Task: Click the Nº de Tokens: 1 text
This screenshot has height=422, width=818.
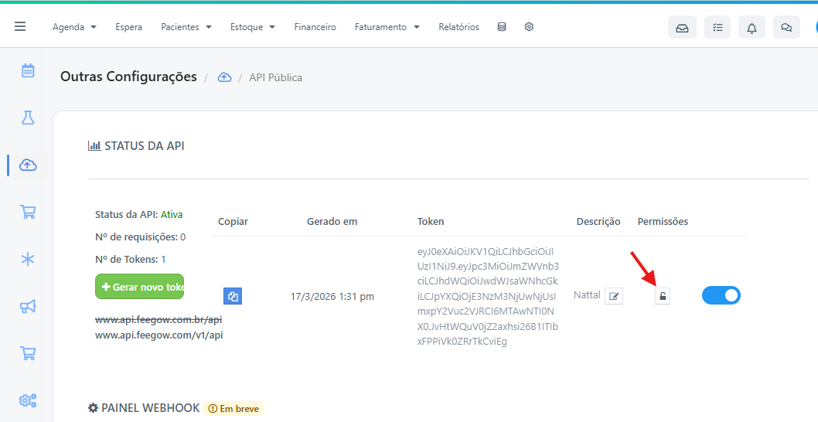Action: [131, 259]
